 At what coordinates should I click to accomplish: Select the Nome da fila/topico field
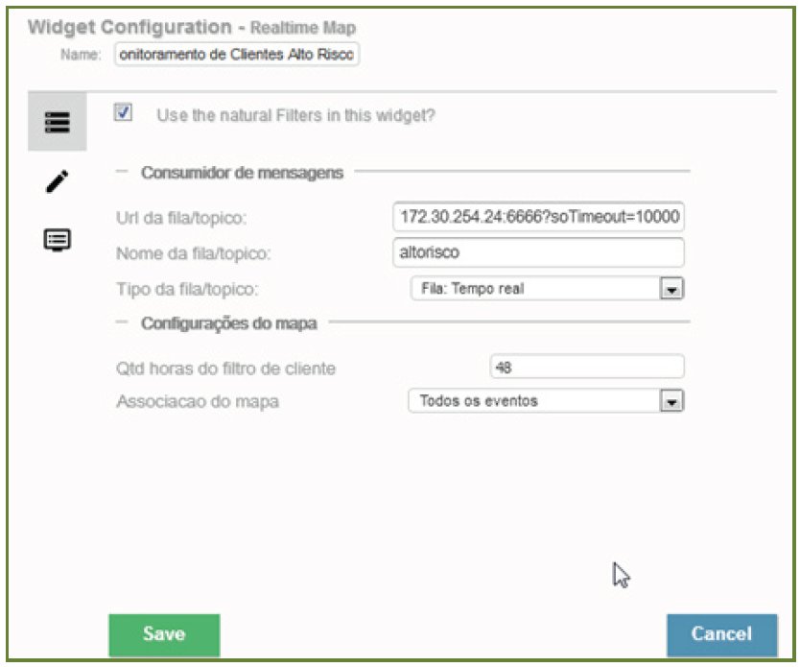538,253
